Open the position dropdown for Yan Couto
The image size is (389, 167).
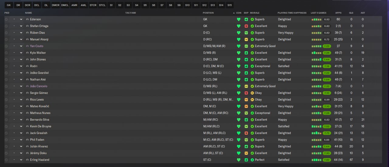pos(17,46)
